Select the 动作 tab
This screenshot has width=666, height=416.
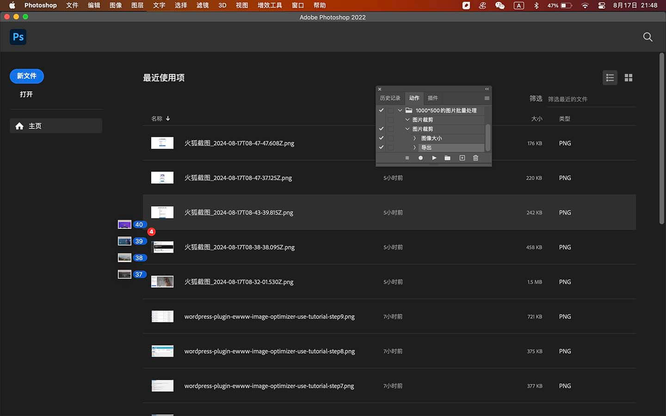pos(414,98)
